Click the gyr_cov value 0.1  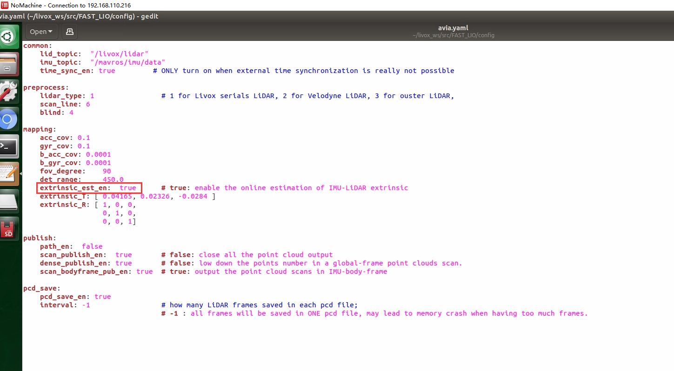click(x=84, y=146)
